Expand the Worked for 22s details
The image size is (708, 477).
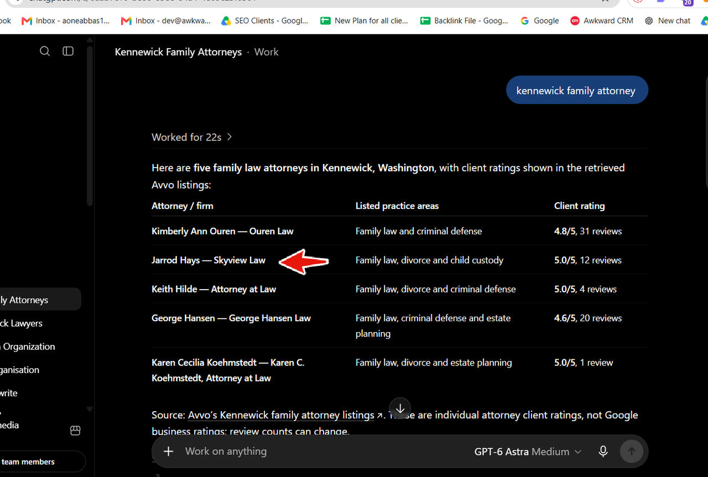tap(192, 137)
